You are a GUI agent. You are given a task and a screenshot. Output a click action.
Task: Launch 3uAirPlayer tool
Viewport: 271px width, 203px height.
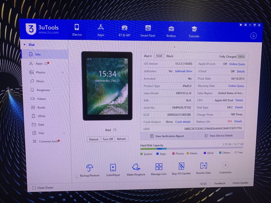tap(113, 170)
